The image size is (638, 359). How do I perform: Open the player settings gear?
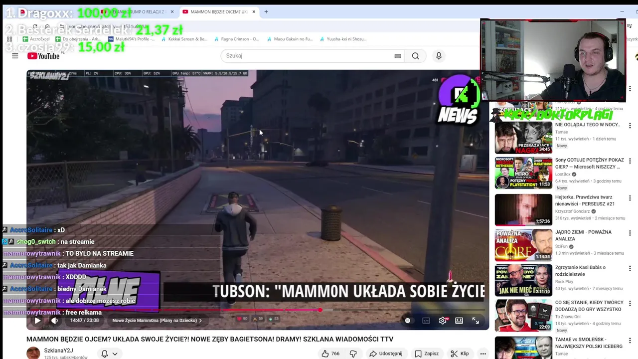pyautogui.click(x=443, y=321)
